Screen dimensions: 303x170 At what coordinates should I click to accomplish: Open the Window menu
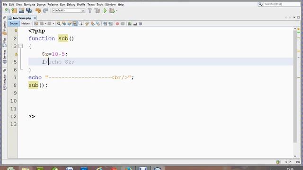click(x=110, y=4)
